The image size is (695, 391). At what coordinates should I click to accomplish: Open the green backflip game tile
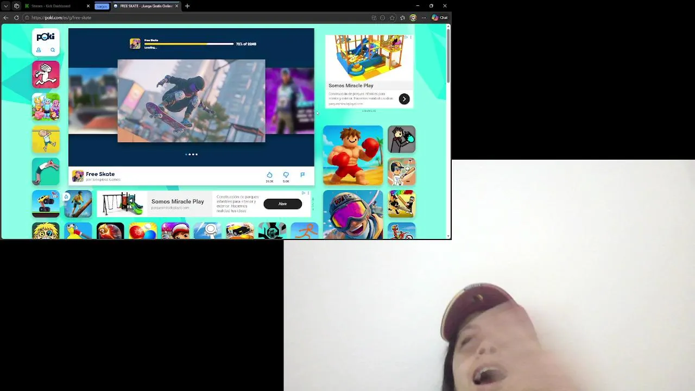[x=46, y=172]
